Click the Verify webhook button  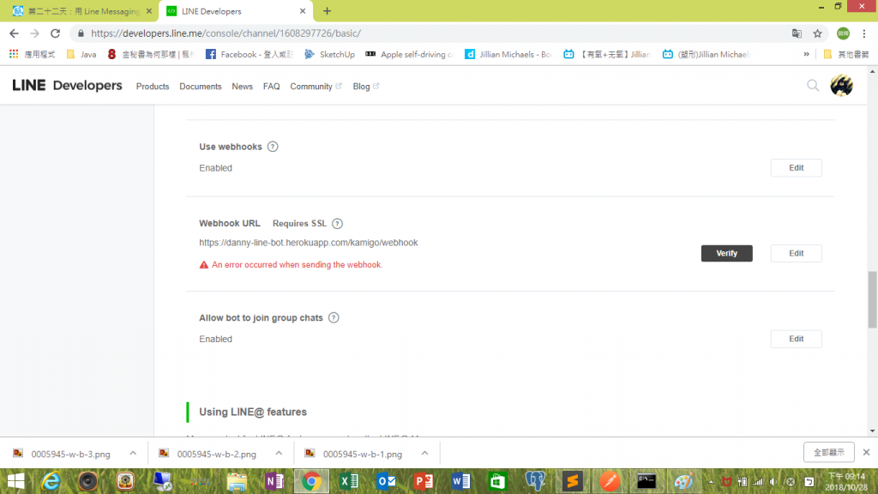(x=726, y=253)
